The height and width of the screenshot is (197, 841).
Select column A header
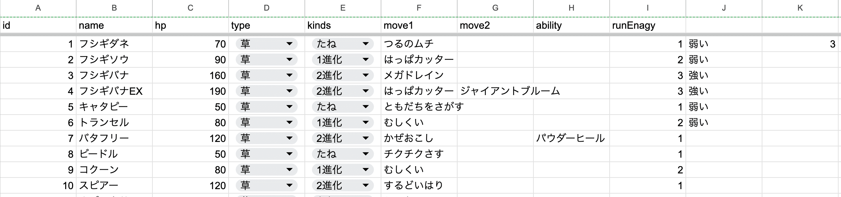click(x=38, y=8)
